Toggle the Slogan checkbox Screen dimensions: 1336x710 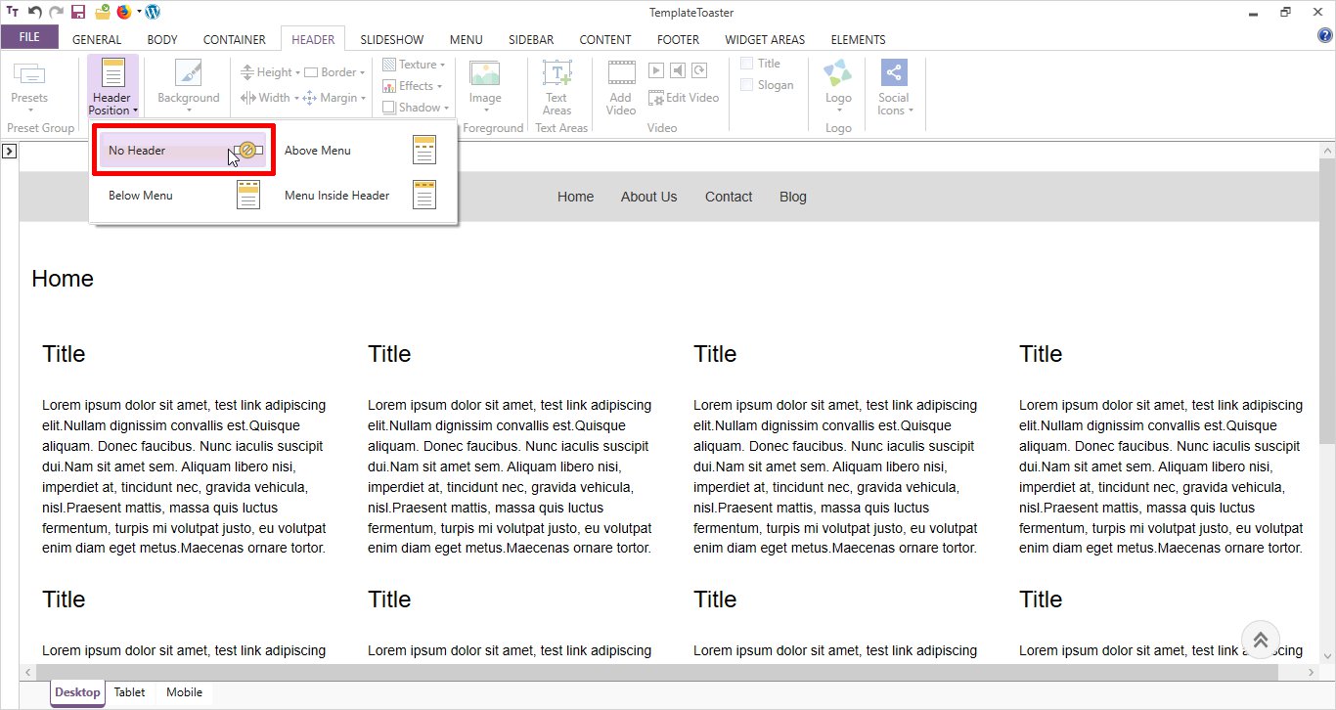(747, 85)
